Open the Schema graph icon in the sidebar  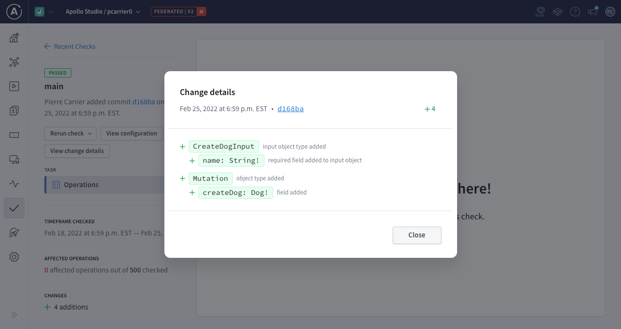pyautogui.click(x=14, y=62)
